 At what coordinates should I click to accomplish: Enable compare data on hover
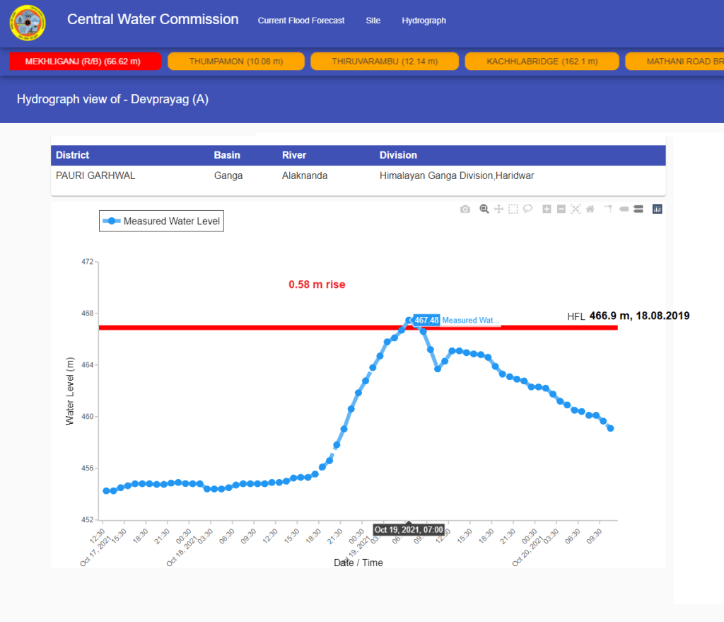638,209
